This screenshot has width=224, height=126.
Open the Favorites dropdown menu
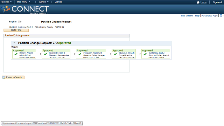[x=6, y=2]
